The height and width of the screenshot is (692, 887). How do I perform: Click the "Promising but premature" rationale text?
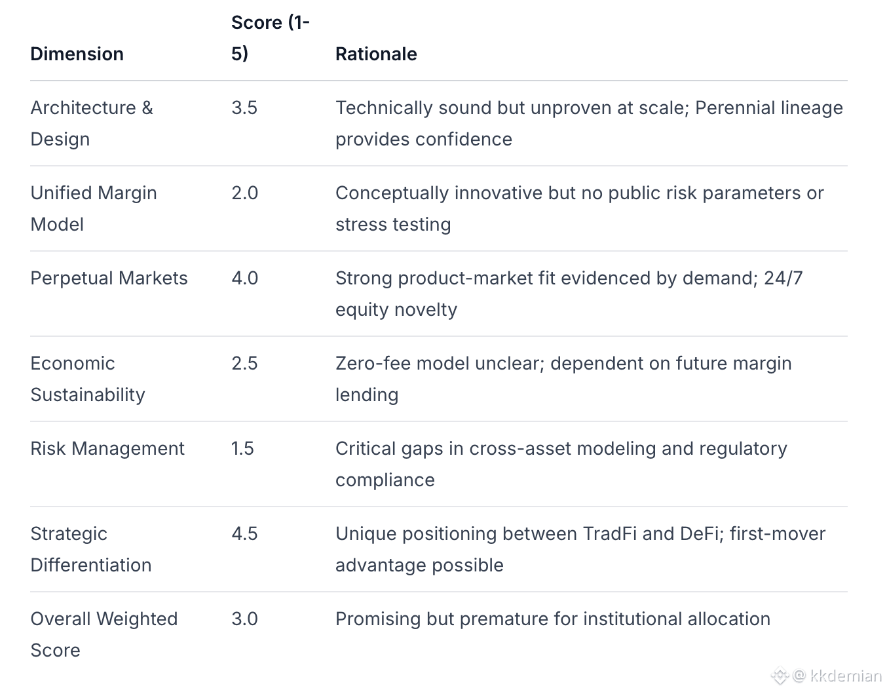click(x=552, y=619)
